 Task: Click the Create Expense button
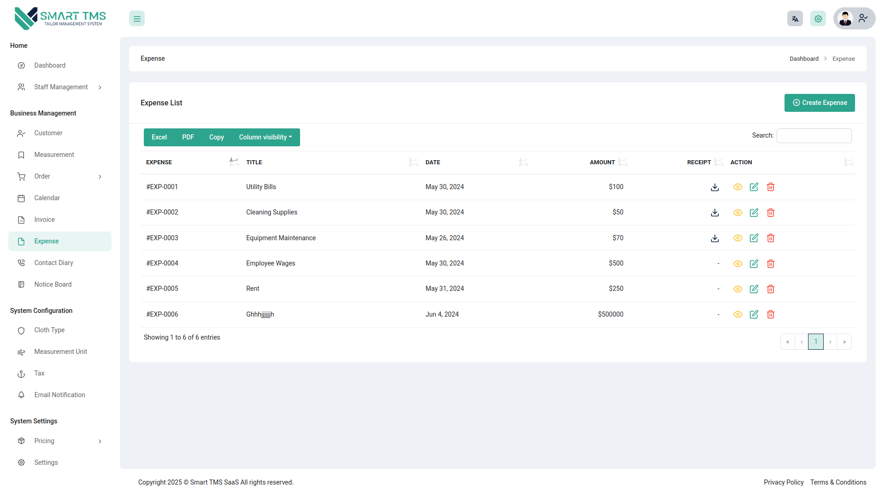(820, 103)
